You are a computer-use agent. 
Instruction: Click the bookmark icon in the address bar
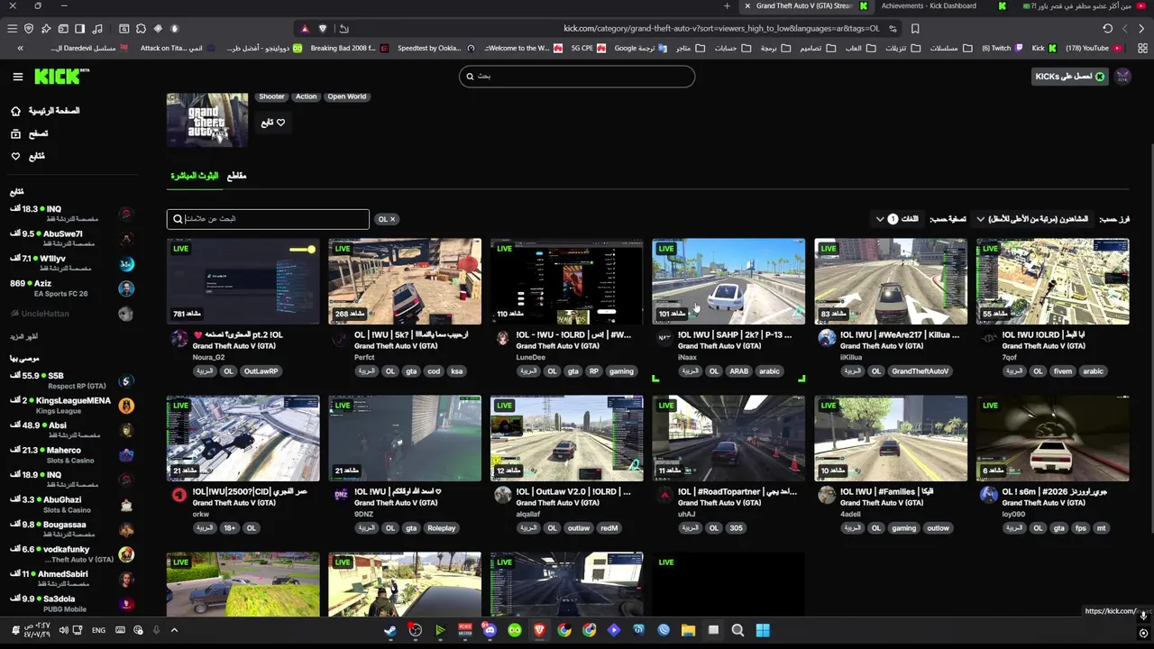click(x=915, y=28)
